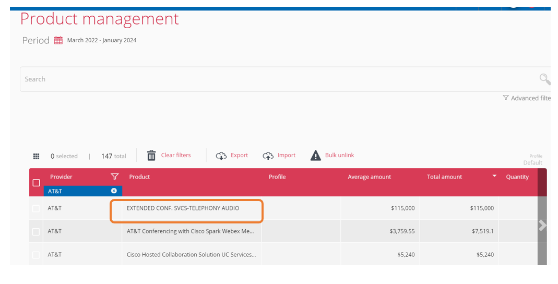This screenshot has width=558, height=284.
Task: Click the 0 selected count
Action: coord(64,156)
